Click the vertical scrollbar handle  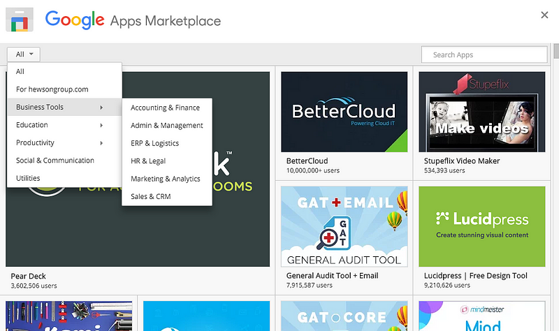[x=556, y=50]
